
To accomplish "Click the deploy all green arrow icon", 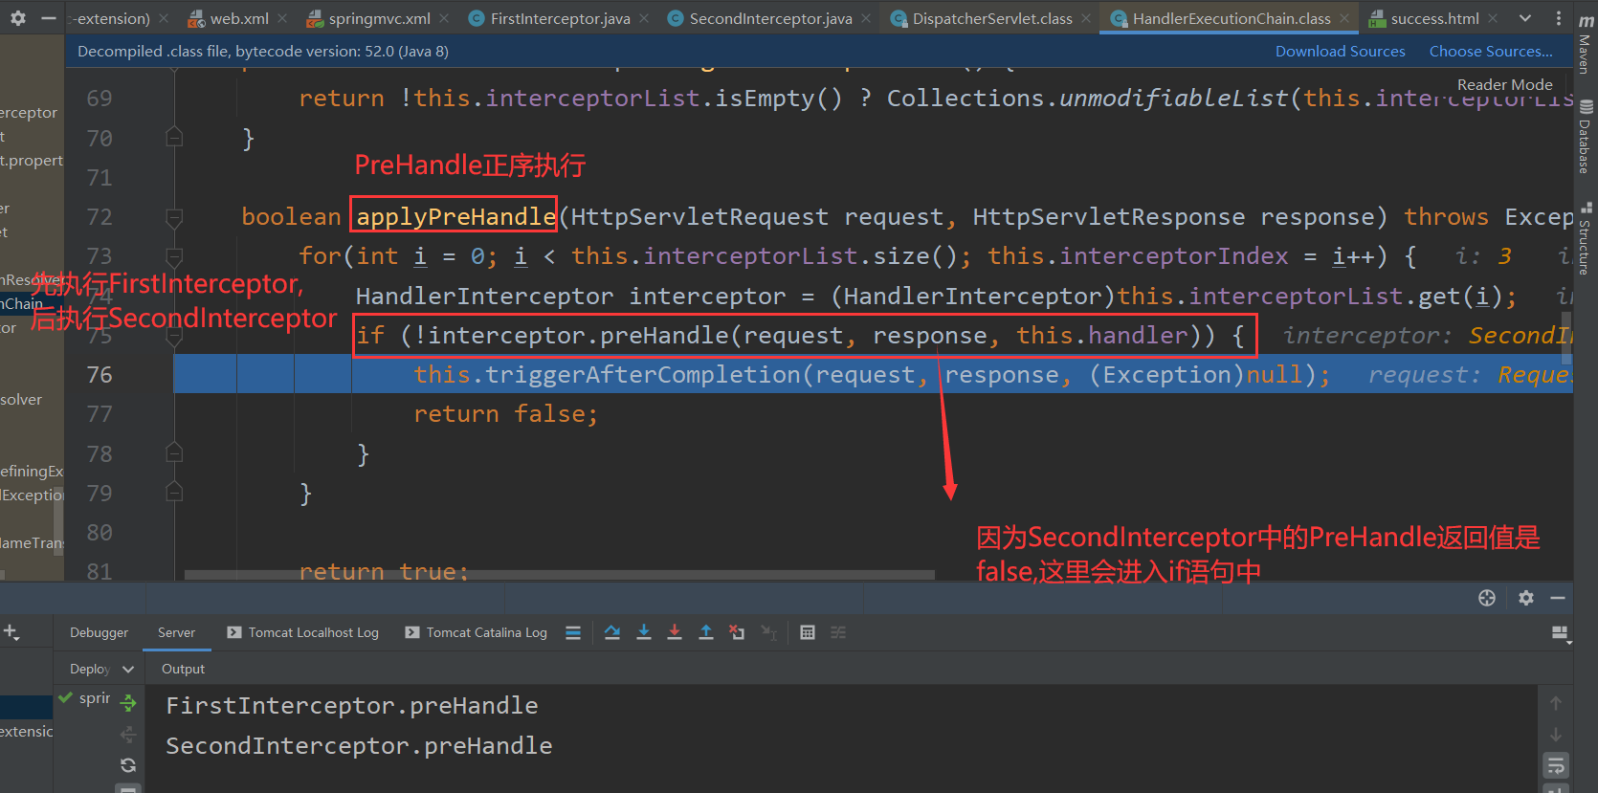I will pos(128,703).
